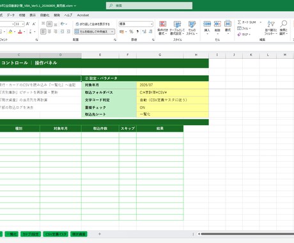Open the number (数値) dialog launcher
The width and height of the screenshot is (294, 243).
coord(153,40)
